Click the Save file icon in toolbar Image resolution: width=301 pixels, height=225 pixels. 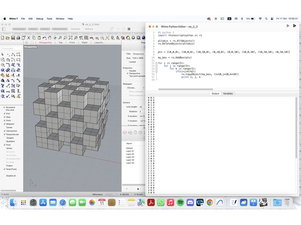click(13, 37)
